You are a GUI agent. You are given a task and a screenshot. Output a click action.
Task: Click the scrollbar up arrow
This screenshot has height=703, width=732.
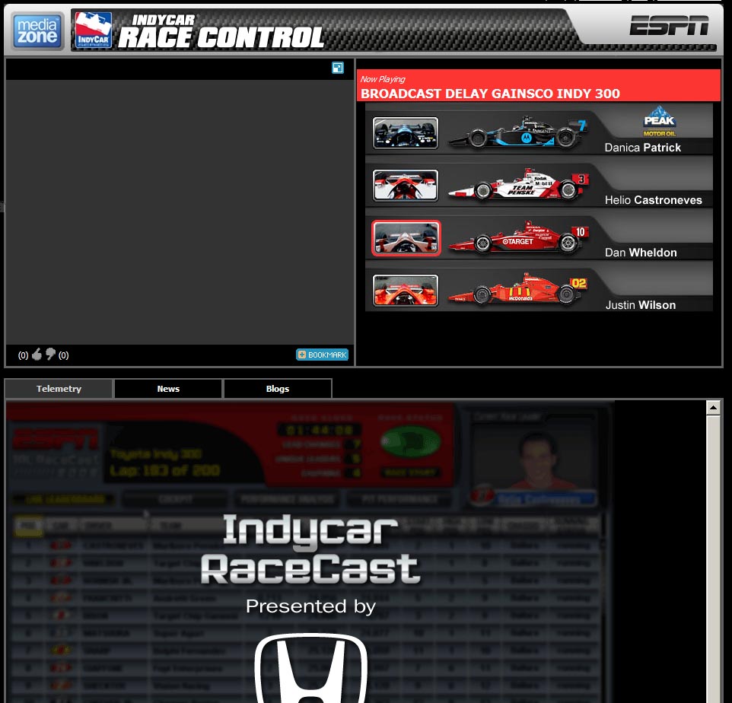[713, 408]
